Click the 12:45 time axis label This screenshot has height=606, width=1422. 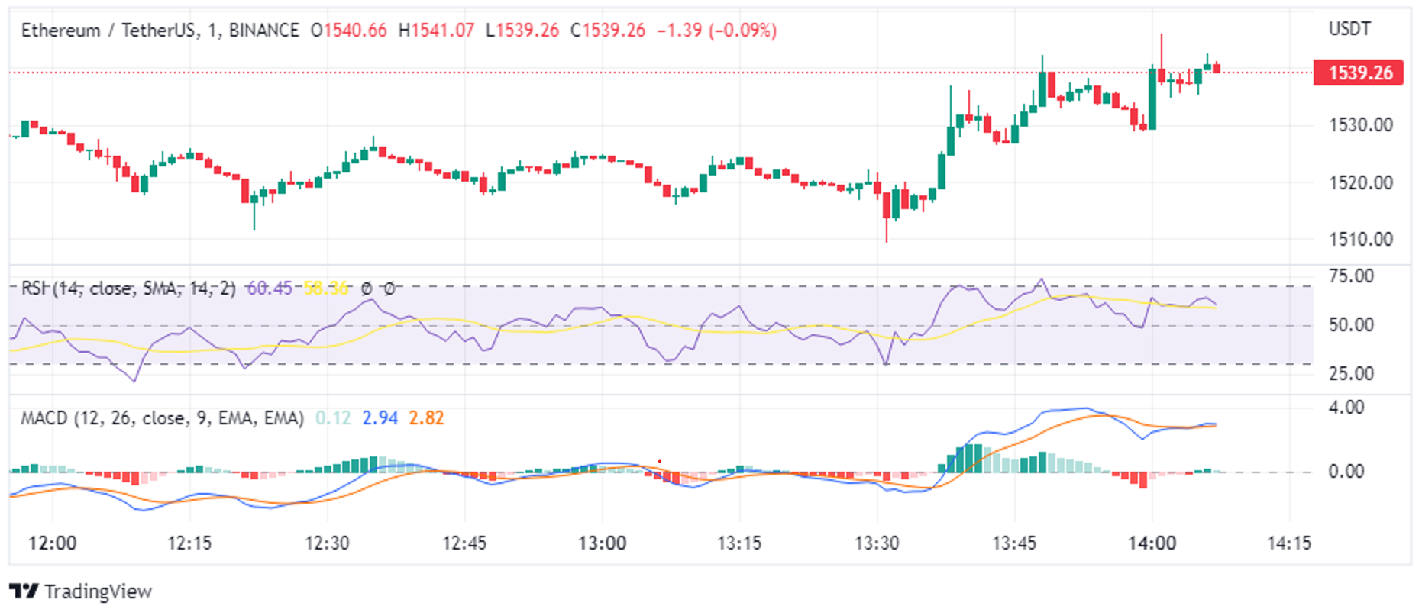(x=464, y=543)
